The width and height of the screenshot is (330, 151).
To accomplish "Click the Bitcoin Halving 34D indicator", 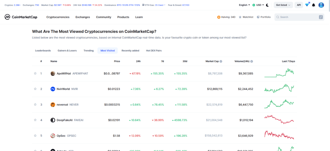I will pyautogui.click(x=226, y=17).
